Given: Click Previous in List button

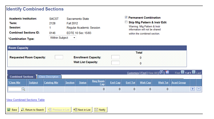Looking at the screenshot, I should (x=59, y=110).
